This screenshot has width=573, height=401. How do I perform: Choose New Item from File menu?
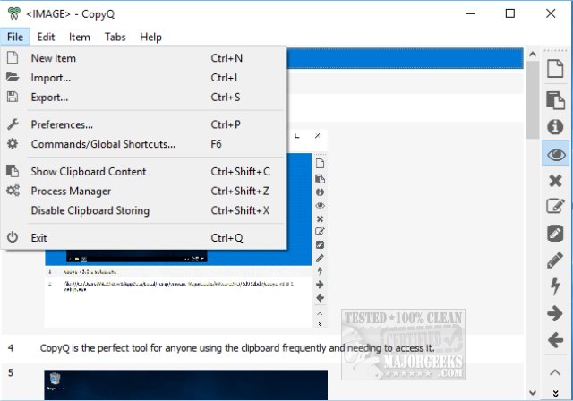coord(143,58)
